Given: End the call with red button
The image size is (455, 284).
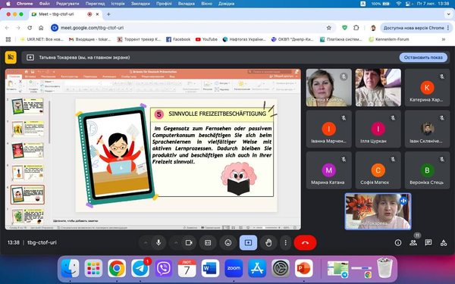Looking at the screenshot, I should (x=305, y=242).
